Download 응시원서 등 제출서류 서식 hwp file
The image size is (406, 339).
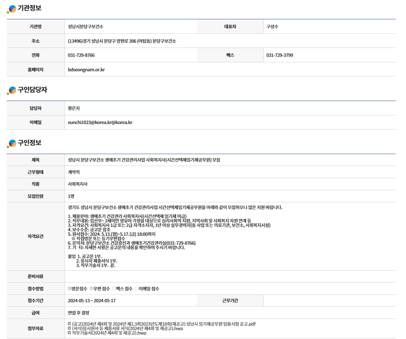tap(128, 328)
